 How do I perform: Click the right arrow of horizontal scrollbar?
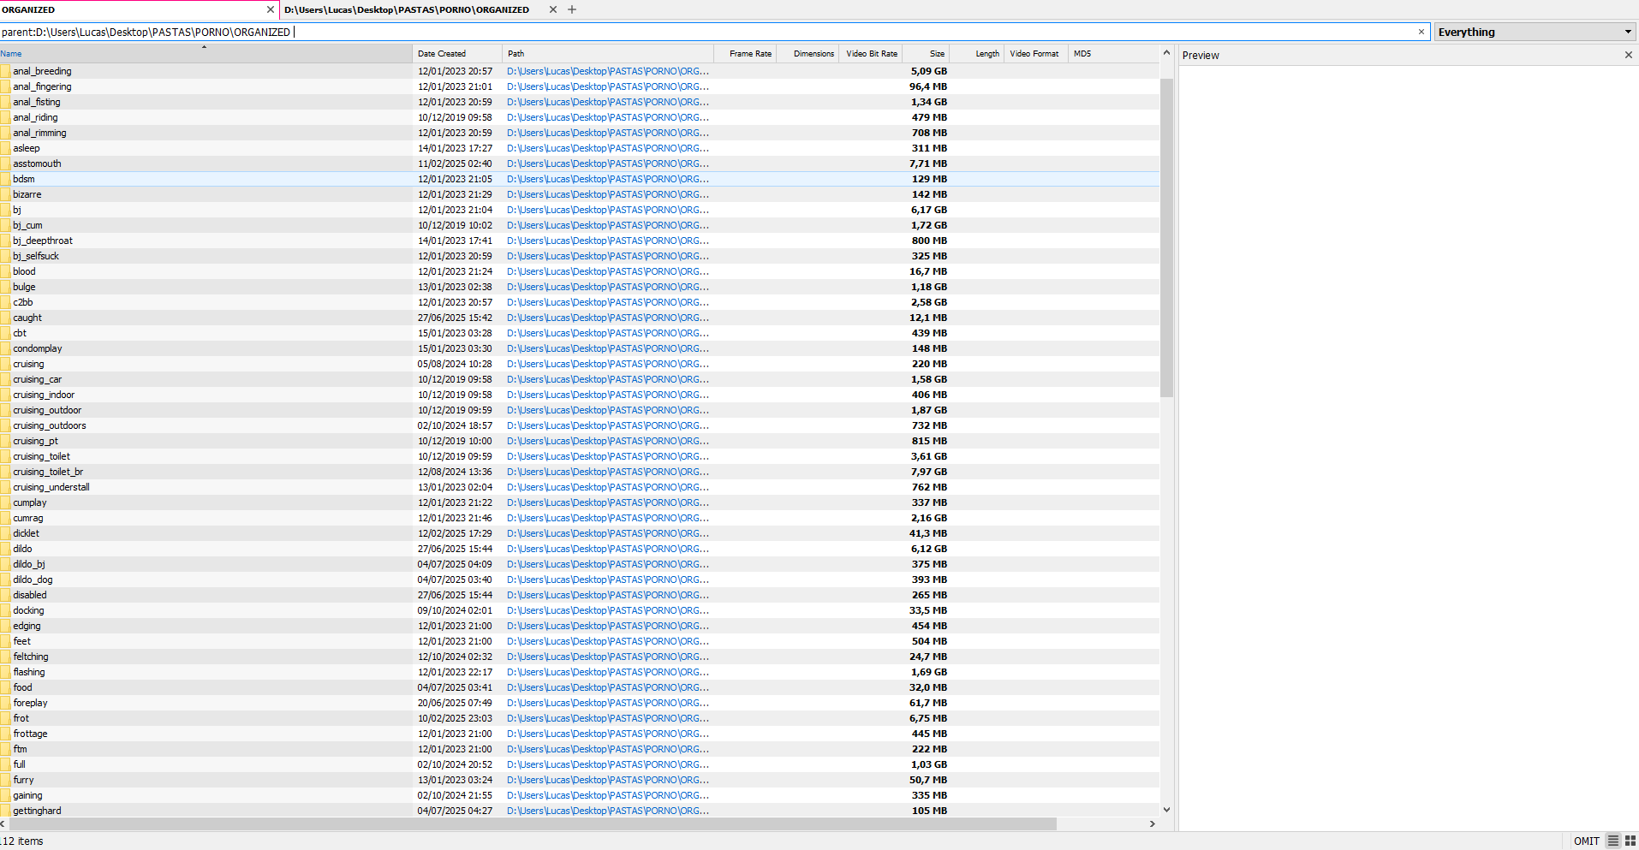1152,823
